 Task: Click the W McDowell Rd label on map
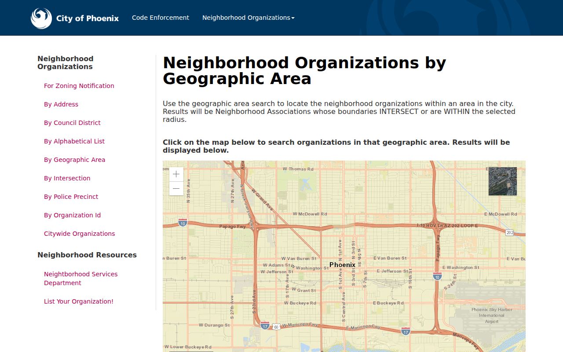[x=310, y=214]
